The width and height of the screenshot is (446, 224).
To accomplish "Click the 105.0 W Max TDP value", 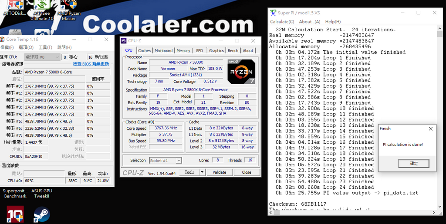I will tap(215, 69).
